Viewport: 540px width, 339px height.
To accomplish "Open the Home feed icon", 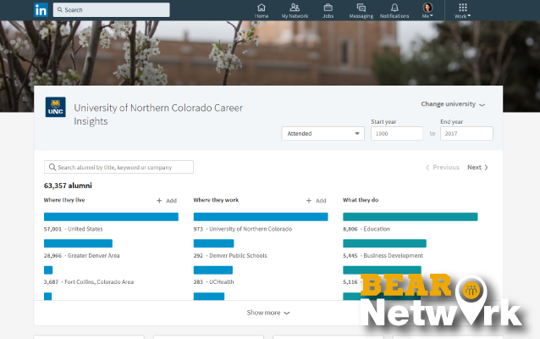I will [x=262, y=8].
